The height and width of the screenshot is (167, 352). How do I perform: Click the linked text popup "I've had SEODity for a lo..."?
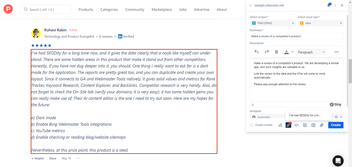pyautogui.click(x=309, y=116)
